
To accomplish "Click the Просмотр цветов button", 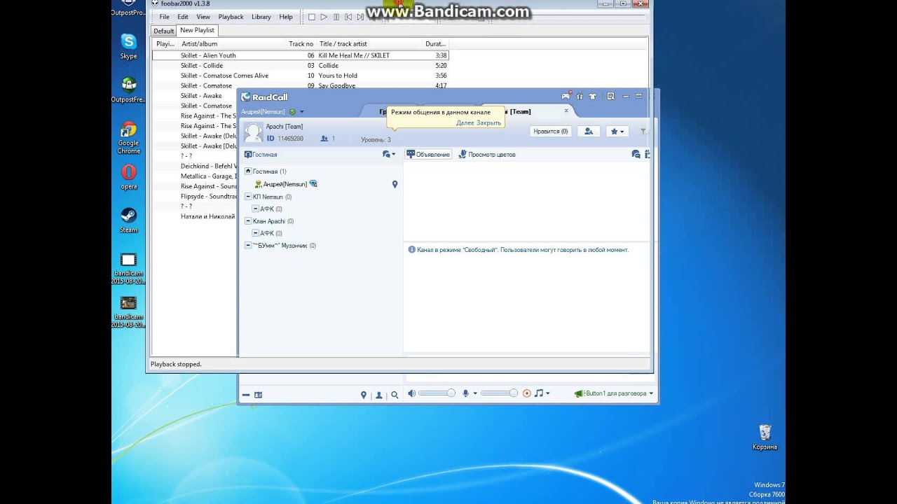I will click(x=487, y=154).
